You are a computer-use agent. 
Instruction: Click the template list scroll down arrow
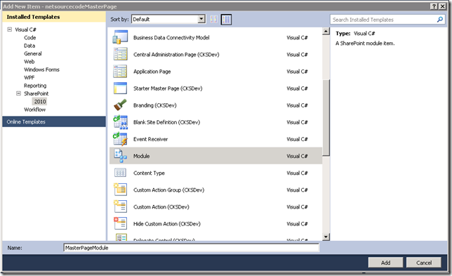pos(326,237)
